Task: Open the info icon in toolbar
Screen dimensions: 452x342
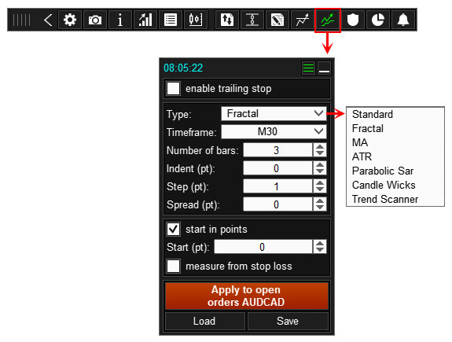Action: [120, 20]
